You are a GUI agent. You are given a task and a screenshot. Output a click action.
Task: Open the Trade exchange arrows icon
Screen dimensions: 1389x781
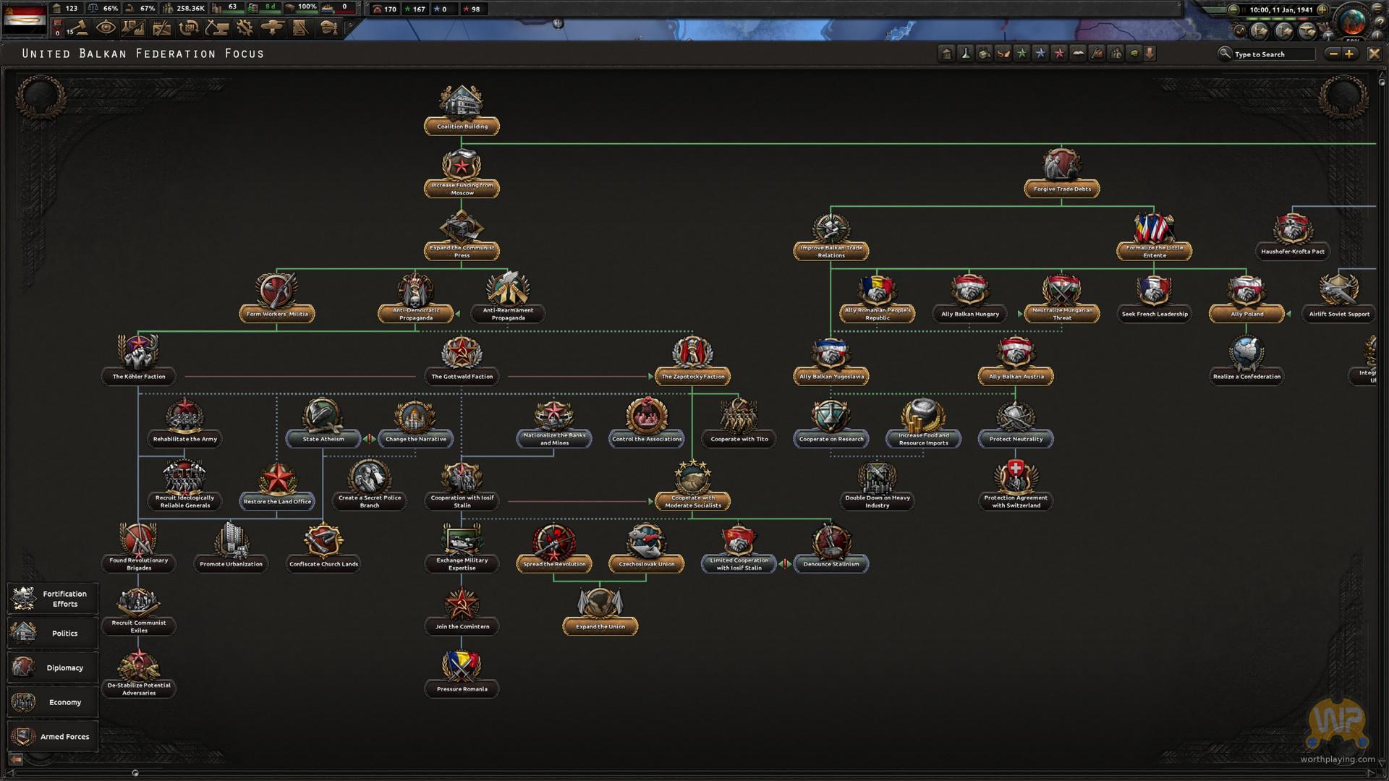point(189,28)
